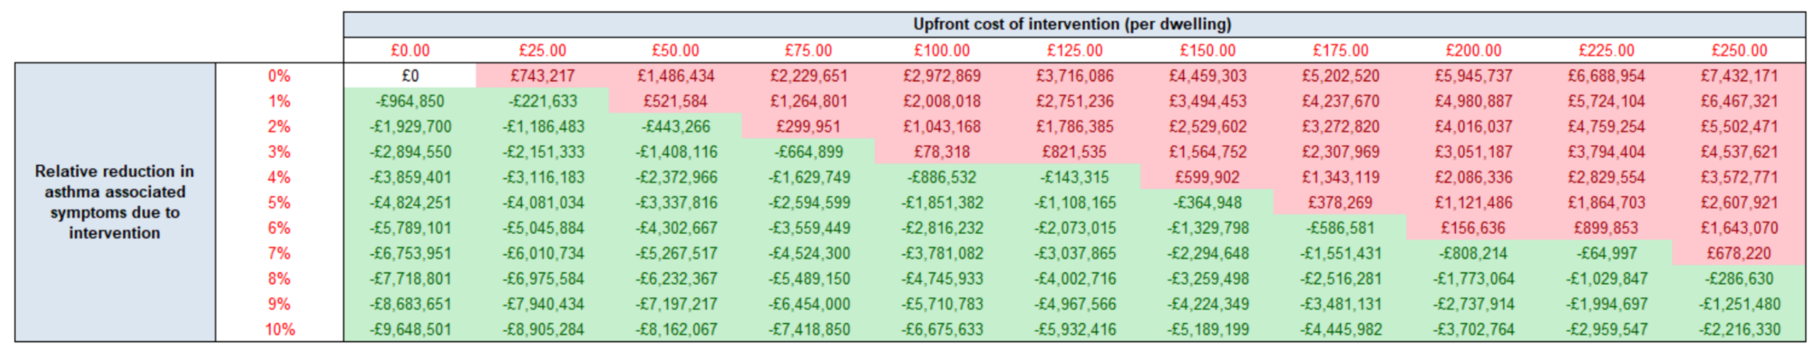
Task: Click the red cell showing £743,217
Action: [x=542, y=76]
